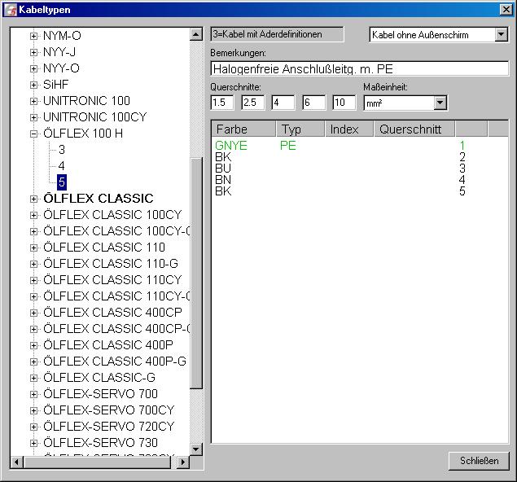Expand the bold ÖLFLEX CLASSIC node

(33, 199)
